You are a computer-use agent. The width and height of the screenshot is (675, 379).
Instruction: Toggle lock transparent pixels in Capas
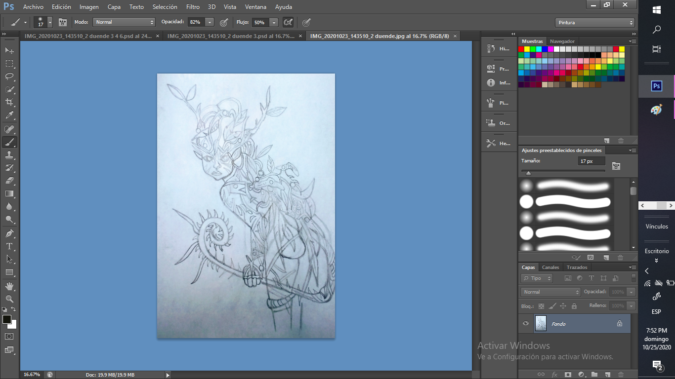(541, 306)
